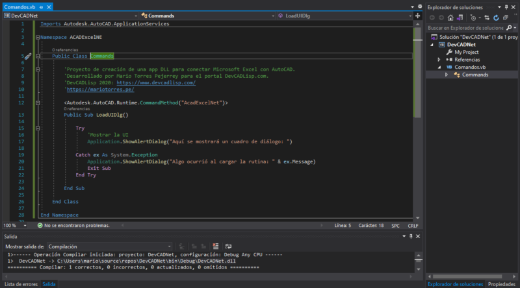The image size is (520, 288).
Task: Click the Back arrow in Solution Explorer toolbar
Action: [x=432, y=18]
